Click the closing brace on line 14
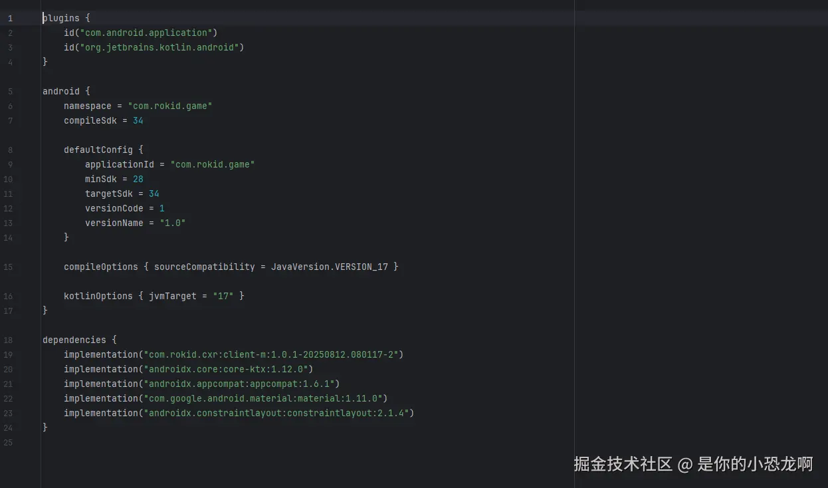Image resolution: width=828 pixels, height=488 pixels. tap(66, 237)
